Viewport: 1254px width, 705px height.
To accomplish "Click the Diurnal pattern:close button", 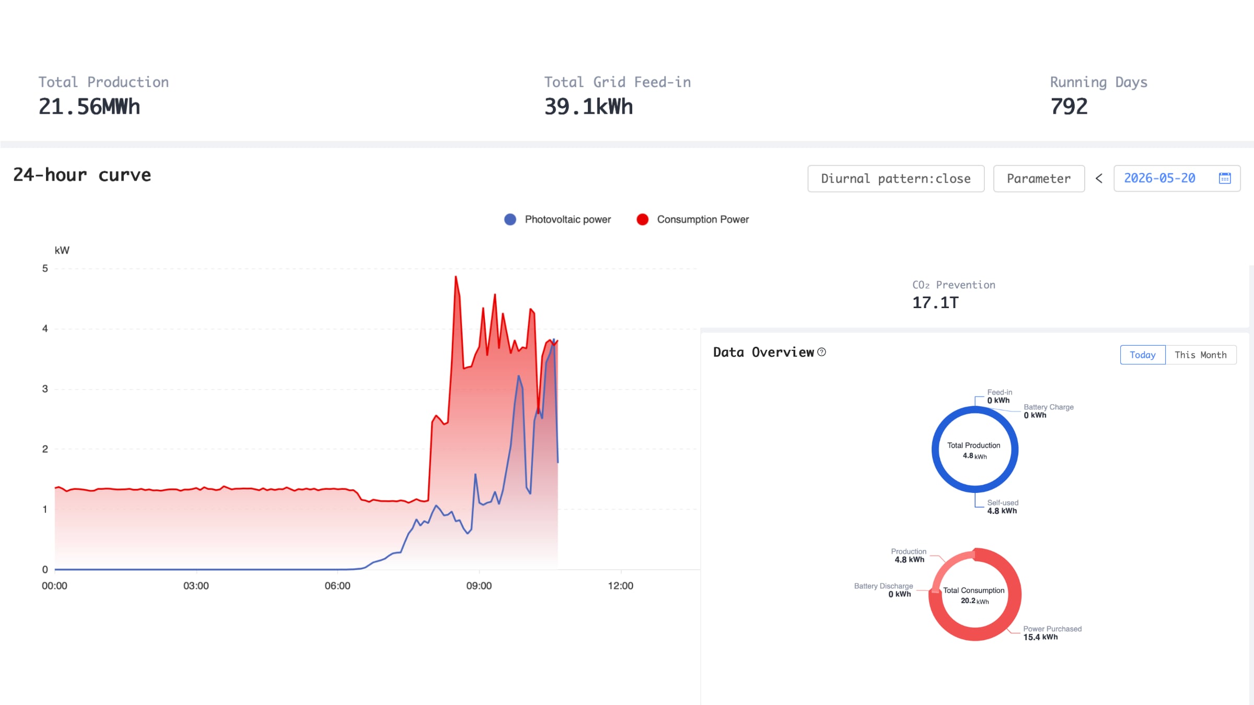I will 896,179.
